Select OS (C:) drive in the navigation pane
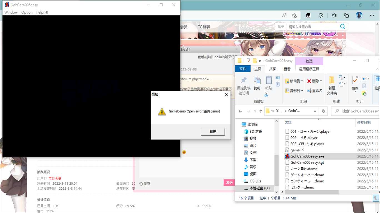This screenshot has width=380, height=213. tap(252, 181)
